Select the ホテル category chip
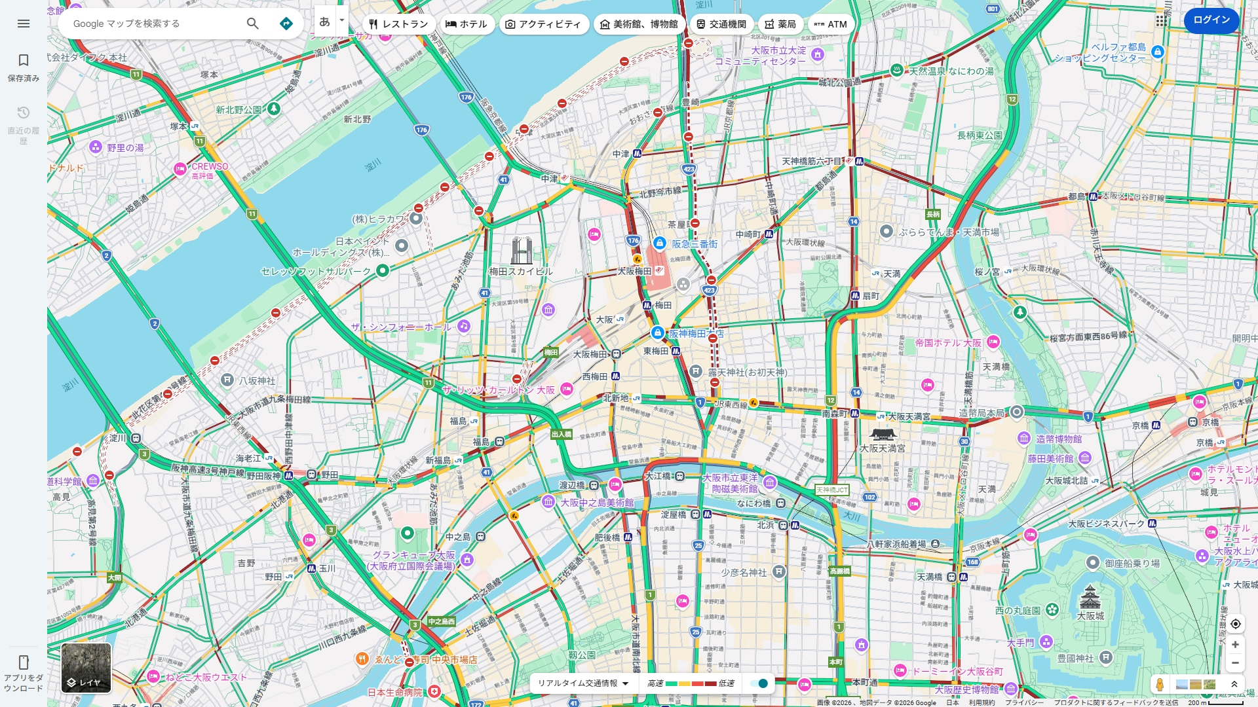The width and height of the screenshot is (1258, 707). click(x=467, y=24)
